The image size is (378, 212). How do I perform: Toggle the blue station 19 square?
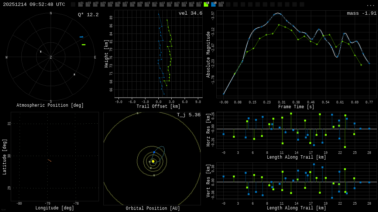click(213, 4)
